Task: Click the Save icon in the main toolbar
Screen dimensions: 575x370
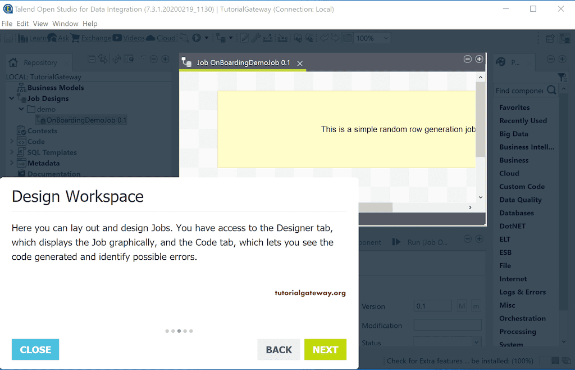Action: (x=8, y=38)
